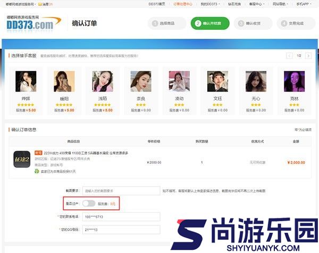Click the name 文珏 under avatar
319x253 pixels.
click(217, 98)
